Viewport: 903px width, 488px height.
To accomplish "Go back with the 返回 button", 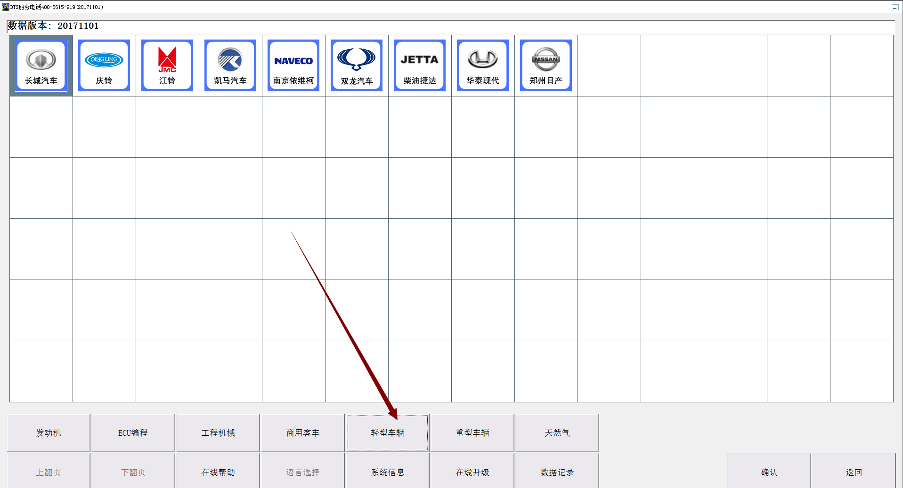I will click(854, 472).
